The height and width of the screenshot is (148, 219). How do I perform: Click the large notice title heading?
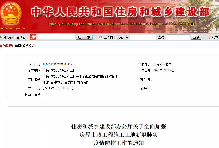[x=119, y=135]
